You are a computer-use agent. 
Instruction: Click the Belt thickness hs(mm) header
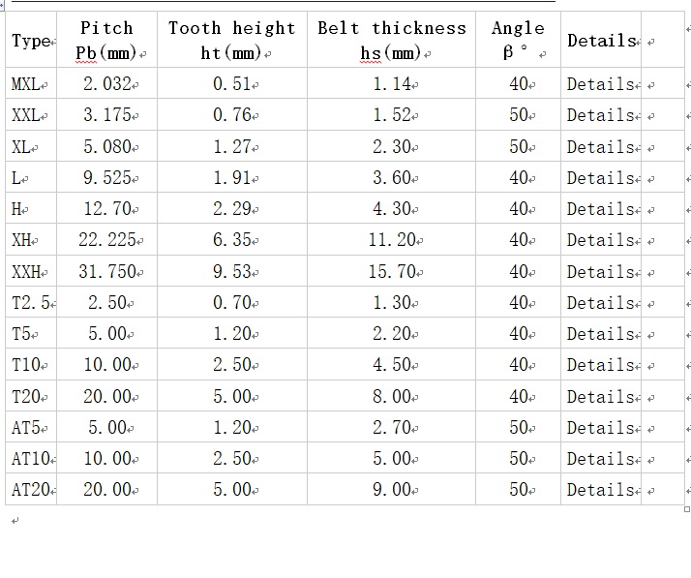(x=391, y=40)
